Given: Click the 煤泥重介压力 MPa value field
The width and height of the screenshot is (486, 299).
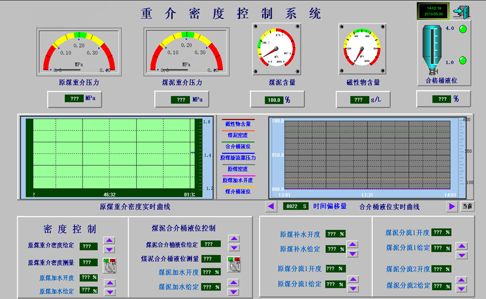Looking at the screenshot, I should point(181,100).
